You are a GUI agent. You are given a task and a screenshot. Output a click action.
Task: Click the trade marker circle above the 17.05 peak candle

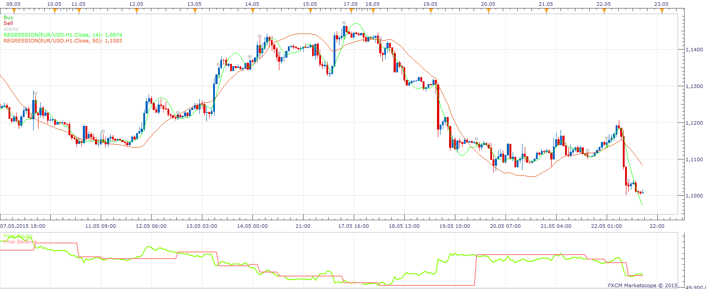pyautogui.click(x=343, y=23)
